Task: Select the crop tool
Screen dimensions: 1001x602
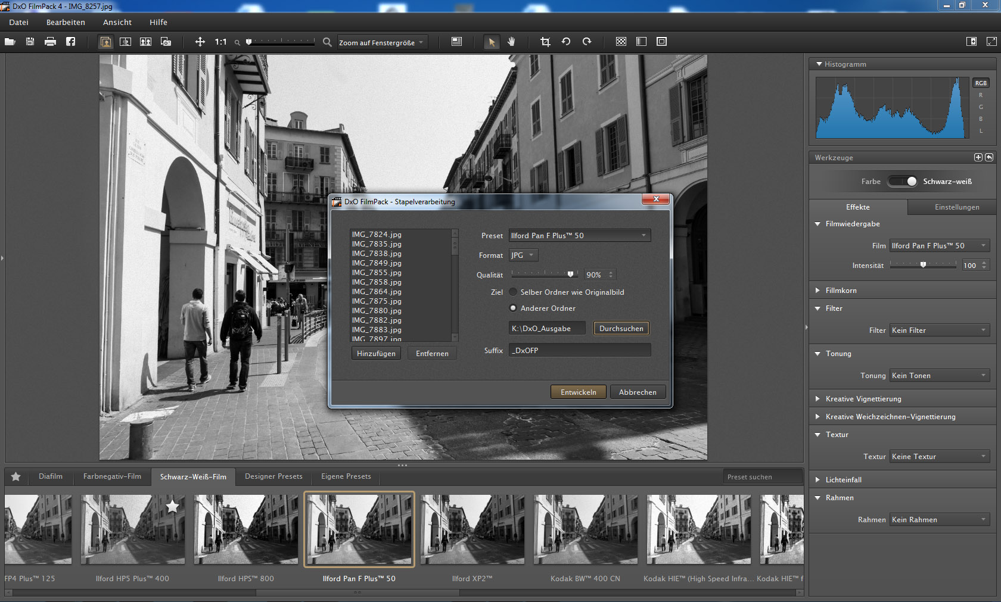Action: pyautogui.click(x=545, y=42)
